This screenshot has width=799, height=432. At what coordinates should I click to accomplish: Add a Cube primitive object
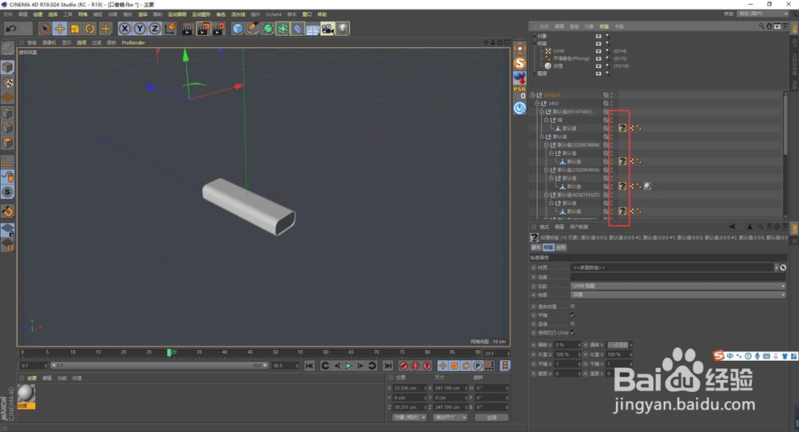tap(238, 29)
